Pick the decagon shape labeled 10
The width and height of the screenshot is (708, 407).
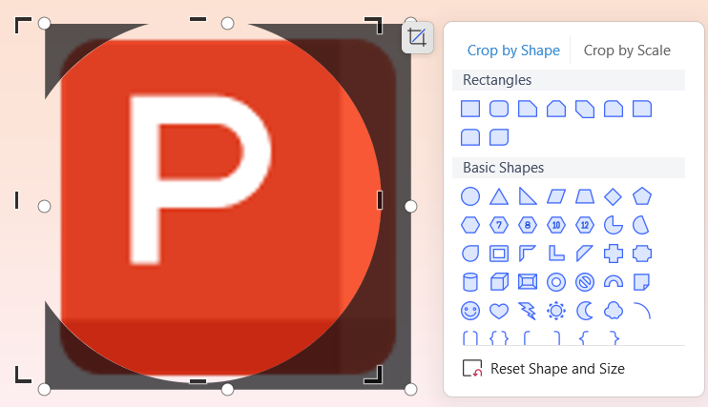556,225
